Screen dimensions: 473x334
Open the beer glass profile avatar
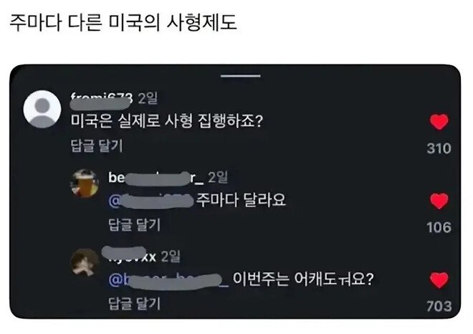pyautogui.click(x=85, y=183)
